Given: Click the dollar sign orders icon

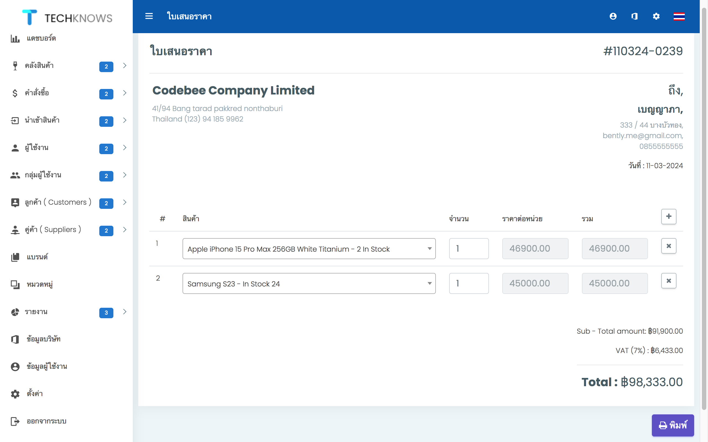Looking at the screenshot, I should [x=15, y=93].
